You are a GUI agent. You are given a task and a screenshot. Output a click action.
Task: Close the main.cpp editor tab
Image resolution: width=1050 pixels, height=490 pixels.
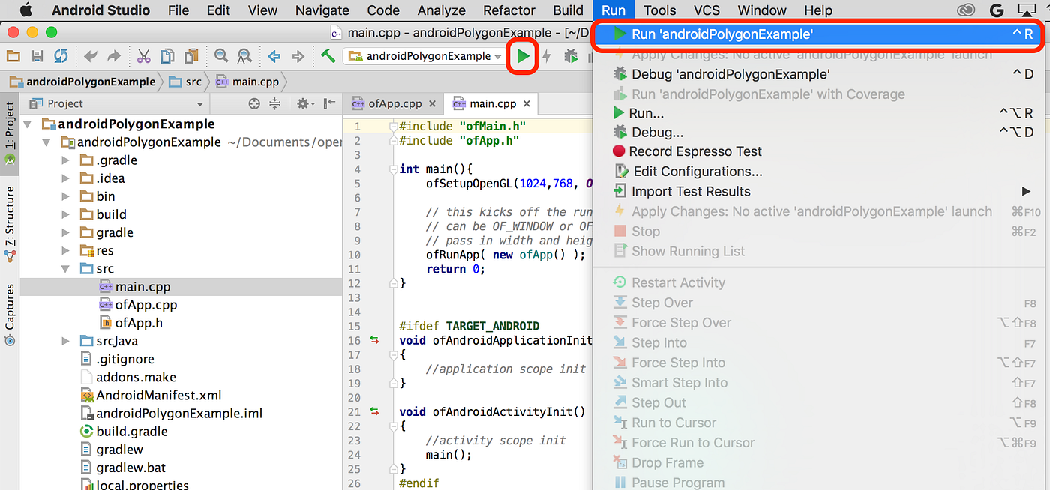(527, 104)
